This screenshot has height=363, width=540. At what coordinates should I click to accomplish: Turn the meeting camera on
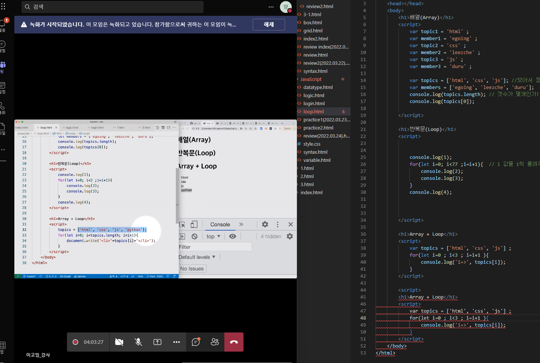[x=119, y=342]
